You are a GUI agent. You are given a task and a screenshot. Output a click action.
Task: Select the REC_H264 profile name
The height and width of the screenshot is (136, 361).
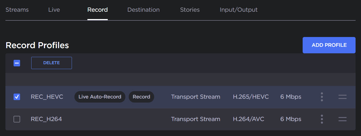(x=46, y=119)
